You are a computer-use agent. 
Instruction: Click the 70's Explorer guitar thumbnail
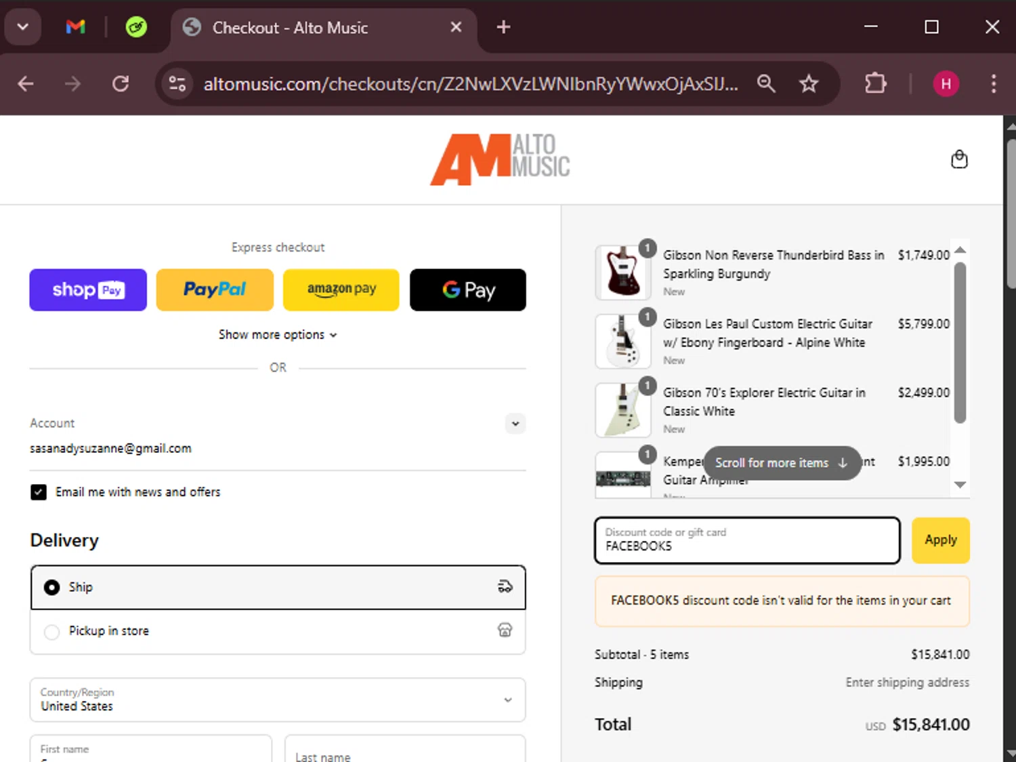pos(622,410)
